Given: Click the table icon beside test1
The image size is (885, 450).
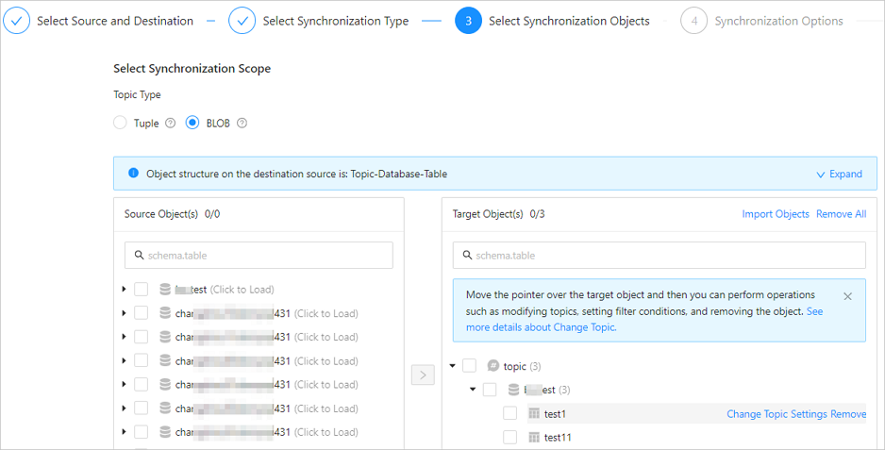Looking at the screenshot, I should click(x=534, y=414).
